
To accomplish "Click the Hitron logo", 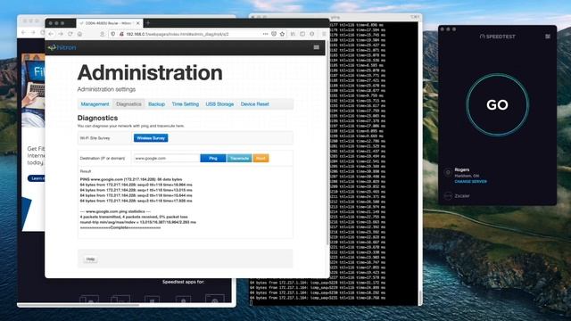I will 62,47.
